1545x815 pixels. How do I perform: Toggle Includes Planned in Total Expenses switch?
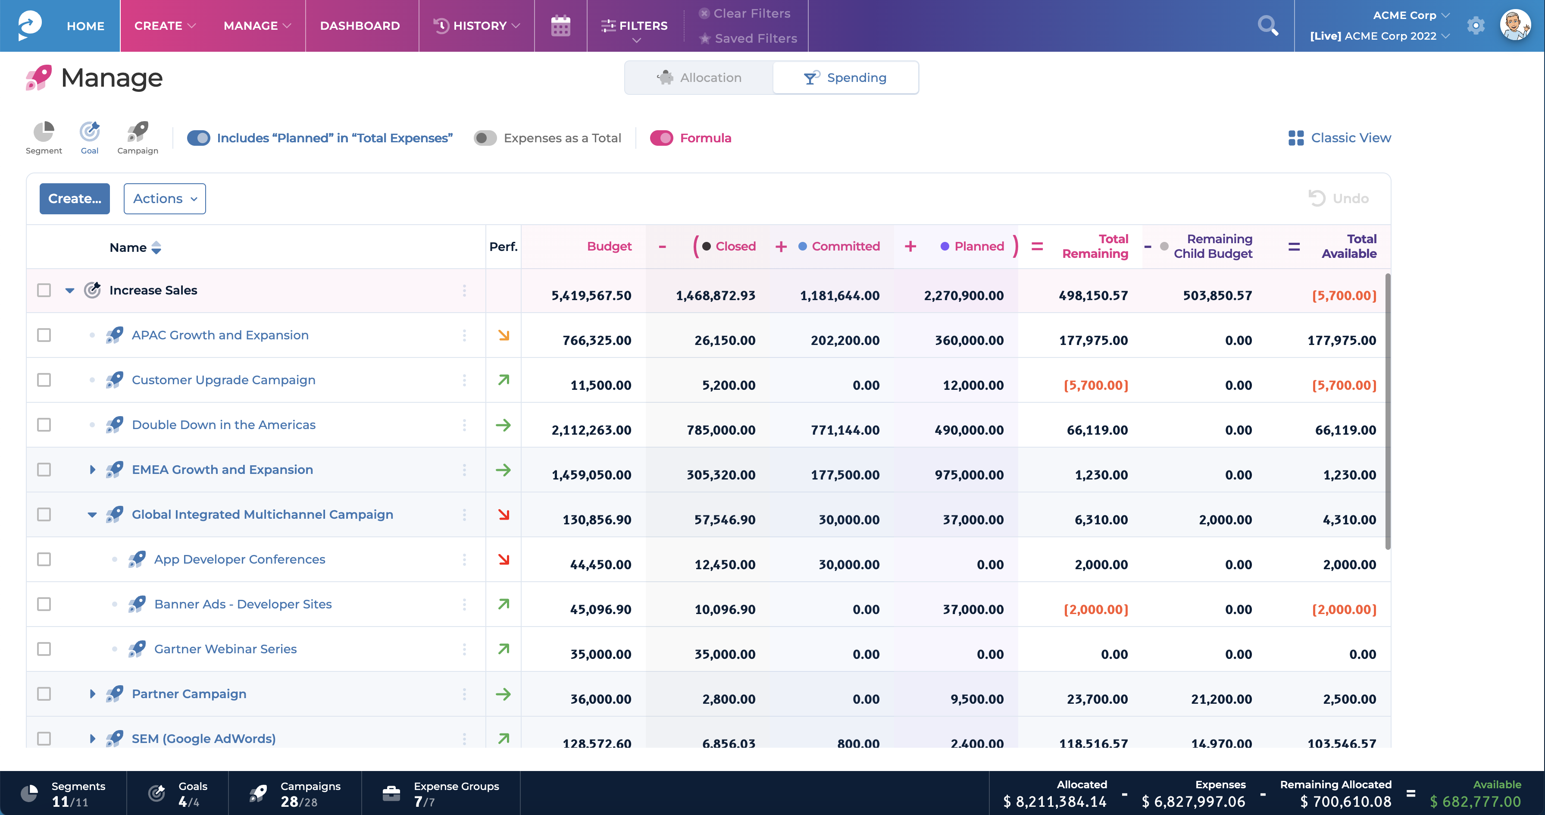[x=199, y=138]
